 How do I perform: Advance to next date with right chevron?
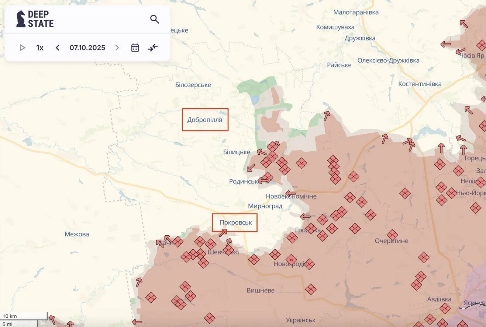click(117, 47)
